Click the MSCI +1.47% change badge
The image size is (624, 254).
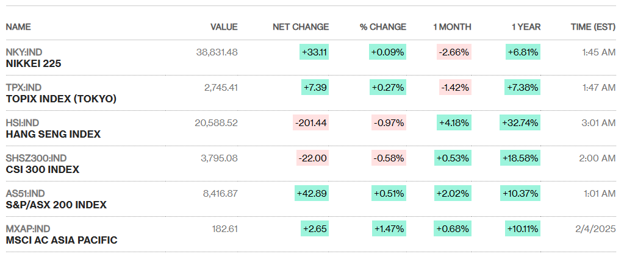tap(389, 229)
